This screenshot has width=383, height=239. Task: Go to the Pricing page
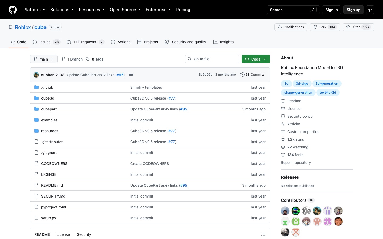tap(183, 10)
